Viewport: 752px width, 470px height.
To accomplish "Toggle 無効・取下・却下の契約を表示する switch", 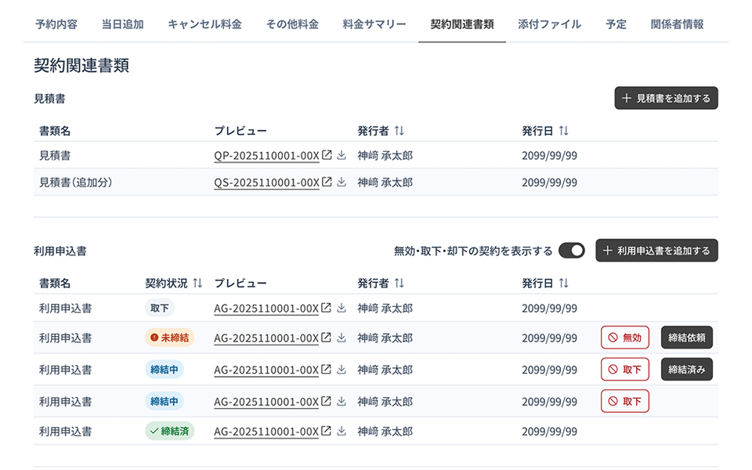I will [x=572, y=251].
